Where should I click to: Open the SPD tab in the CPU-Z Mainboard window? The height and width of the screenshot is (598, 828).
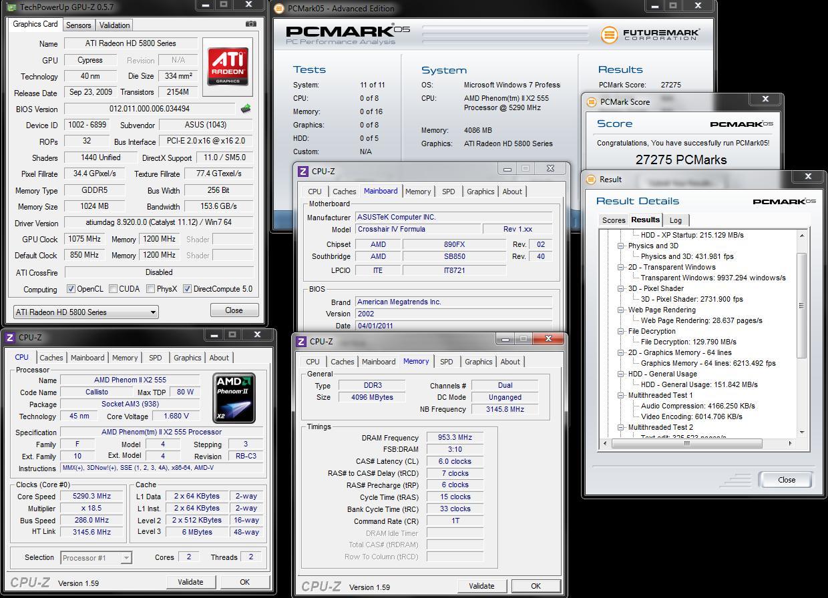pyautogui.click(x=448, y=192)
